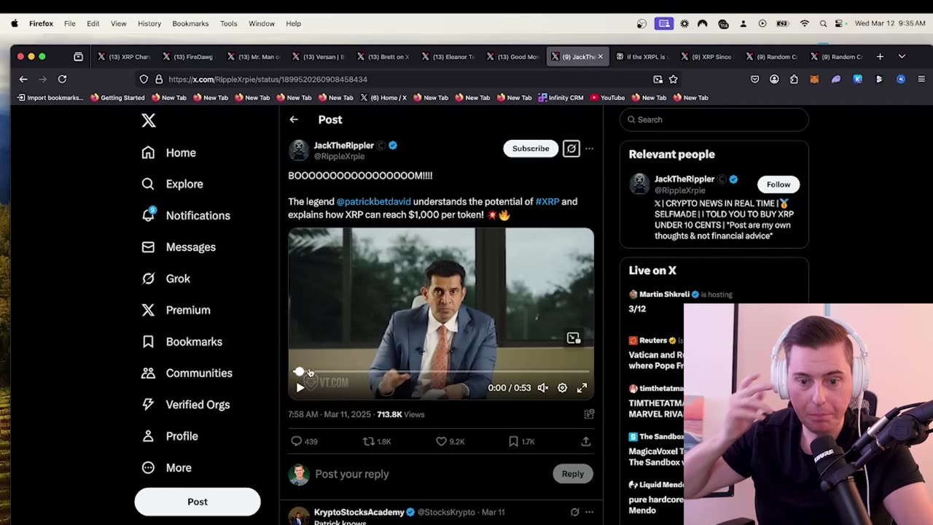Open macOS Control Center icon

click(840, 23)
